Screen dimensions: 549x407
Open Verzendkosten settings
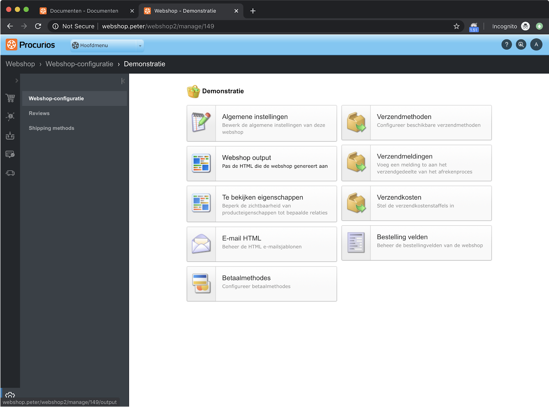(399, 197)
